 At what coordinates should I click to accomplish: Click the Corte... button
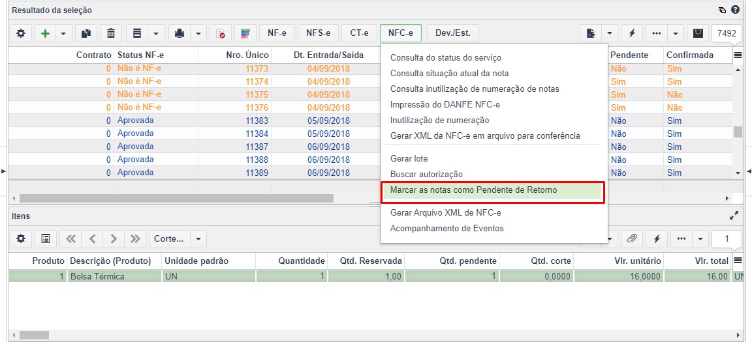click(x=170, y=238)
